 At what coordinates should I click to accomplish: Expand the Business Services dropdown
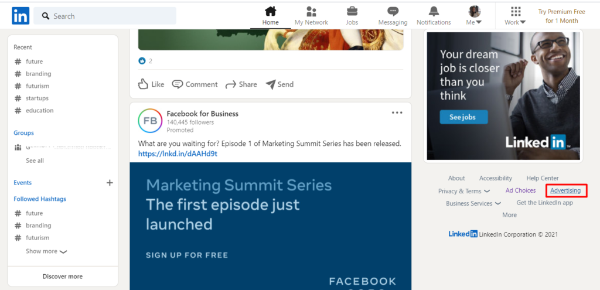473,203
